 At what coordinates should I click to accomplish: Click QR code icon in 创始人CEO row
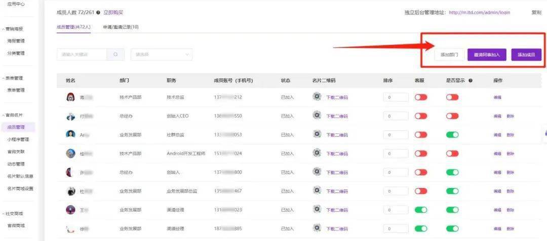[317, 116]
